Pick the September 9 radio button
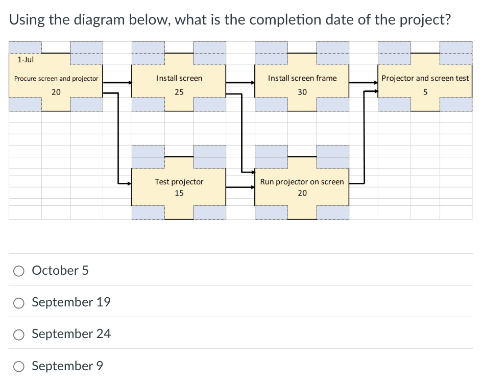The height and width of the screenshot is (382, 483). (x=18, y=366)
